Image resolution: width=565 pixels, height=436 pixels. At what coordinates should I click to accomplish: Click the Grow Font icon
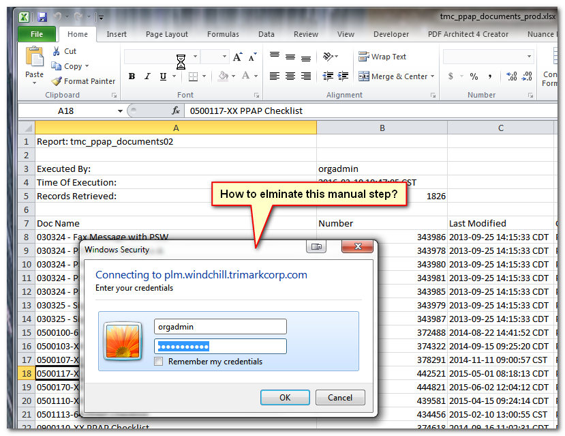237,57
